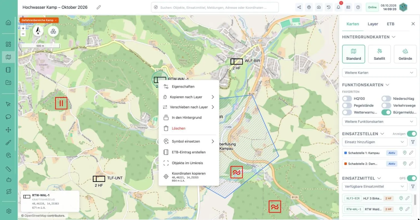The image size is (420, 220).
Task: Open Gefahrenbereiche Kamp layer dropdown
Action: point(39,20)
